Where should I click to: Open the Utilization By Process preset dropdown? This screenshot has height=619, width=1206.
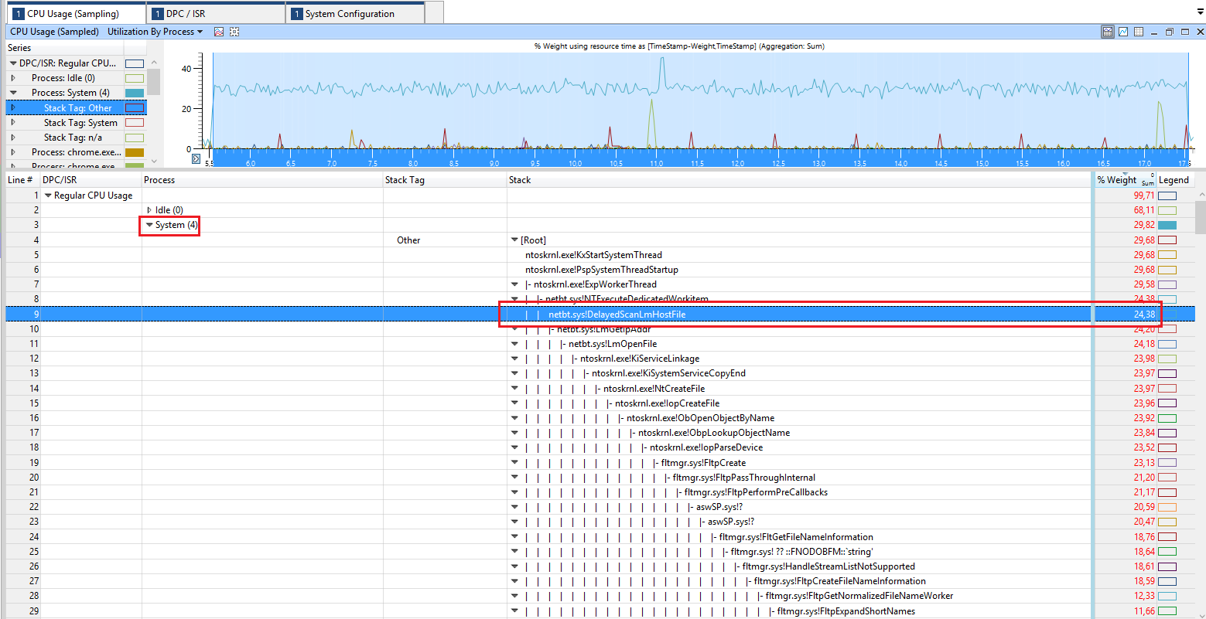click(155, 32)
